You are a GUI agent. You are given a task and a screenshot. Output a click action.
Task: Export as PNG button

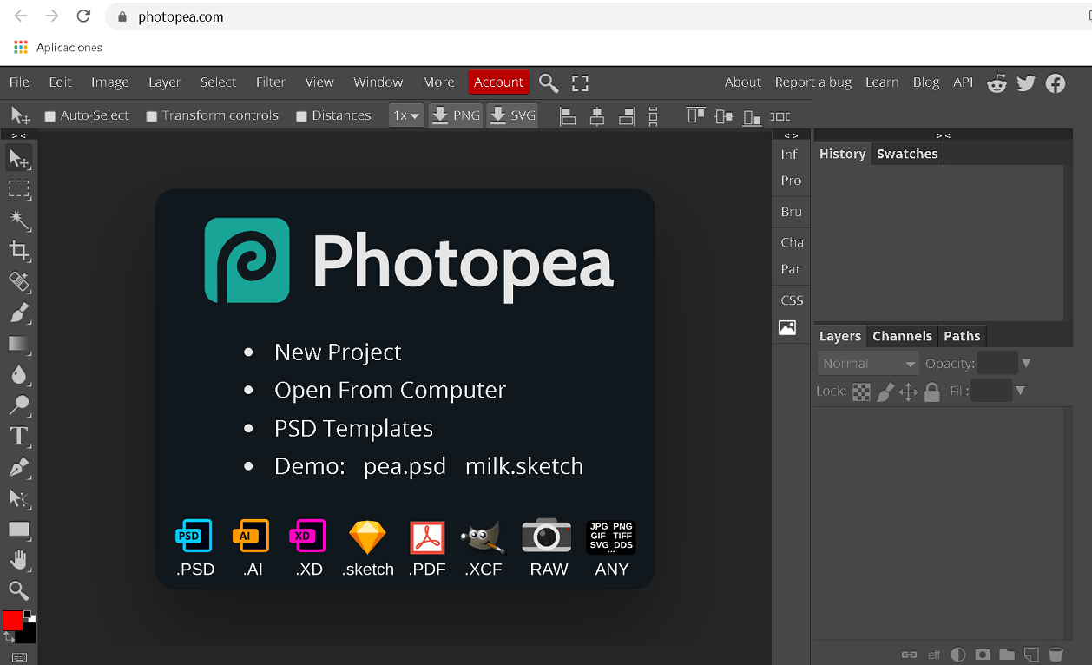[x=456, y=115]
